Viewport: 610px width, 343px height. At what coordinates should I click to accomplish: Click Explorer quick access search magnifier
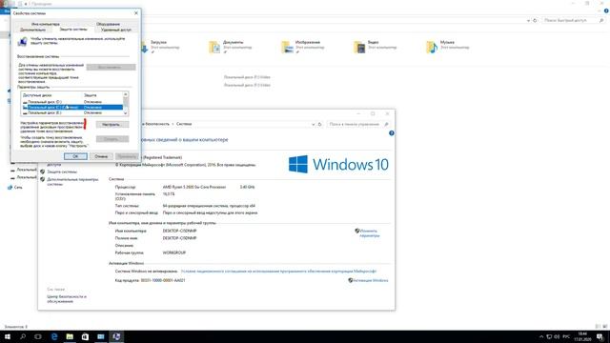coord(601,20)
